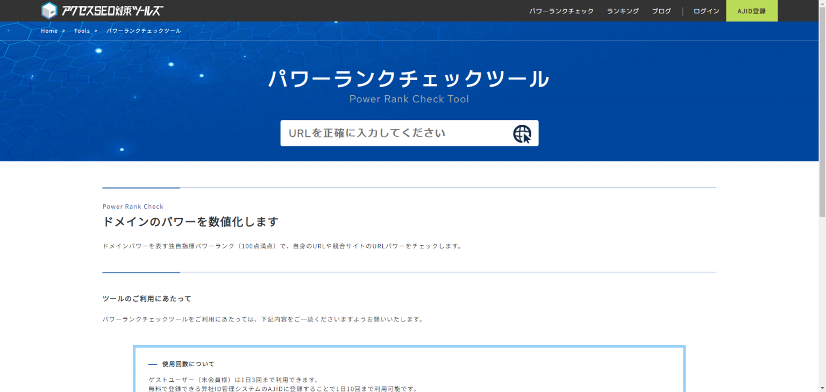This screenshot has width=826, height=392.
Task: Open Tools in the breadcrumb
Action: click(82, 31)
